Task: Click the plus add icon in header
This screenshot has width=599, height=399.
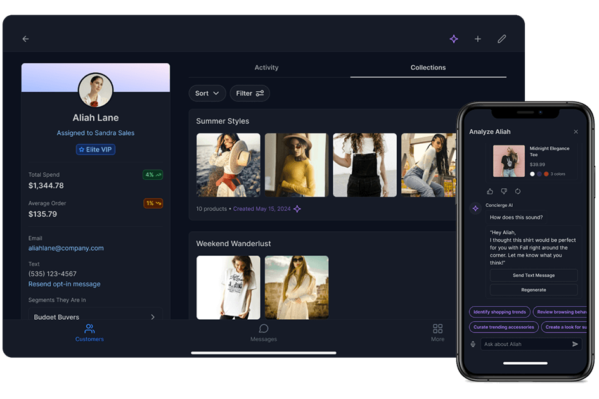Action: [x=477, y=39]
